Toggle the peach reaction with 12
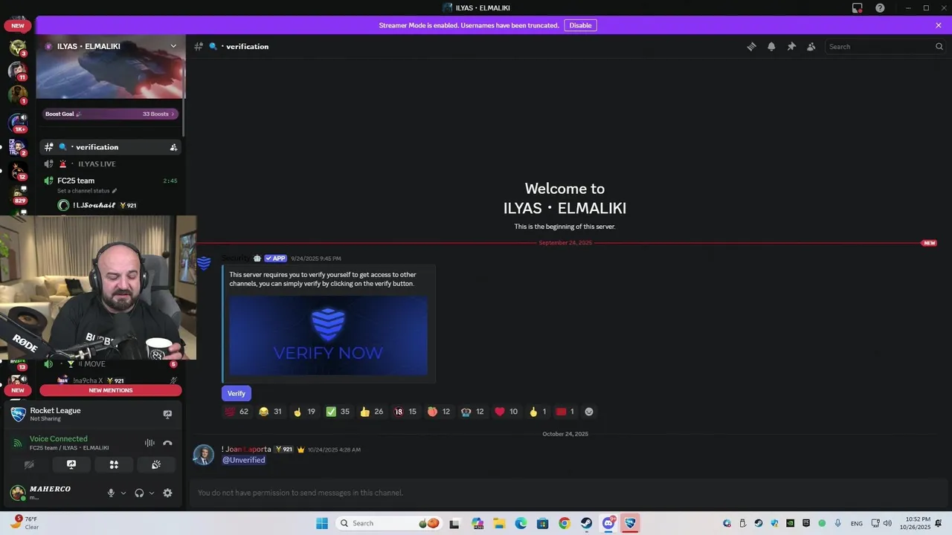 point(439,412)
